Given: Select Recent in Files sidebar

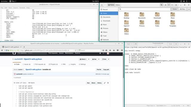Looking at the screenshot, I should [x=109, y=10].
